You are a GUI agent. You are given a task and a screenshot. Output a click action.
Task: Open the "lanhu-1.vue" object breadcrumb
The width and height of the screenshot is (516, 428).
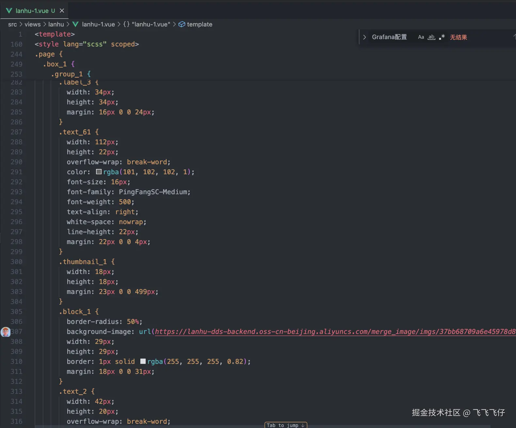tap(151, 24)
